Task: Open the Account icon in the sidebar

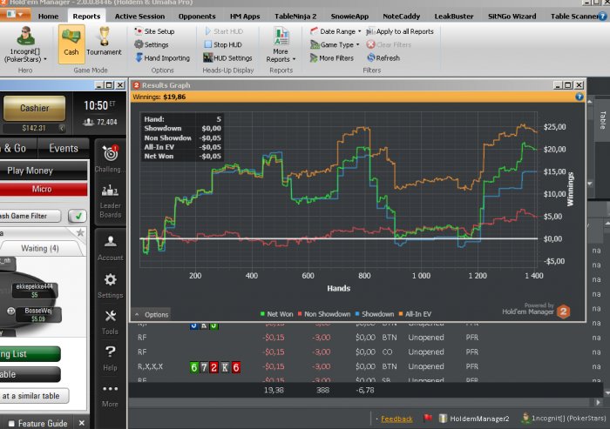Action: point(110,245)
